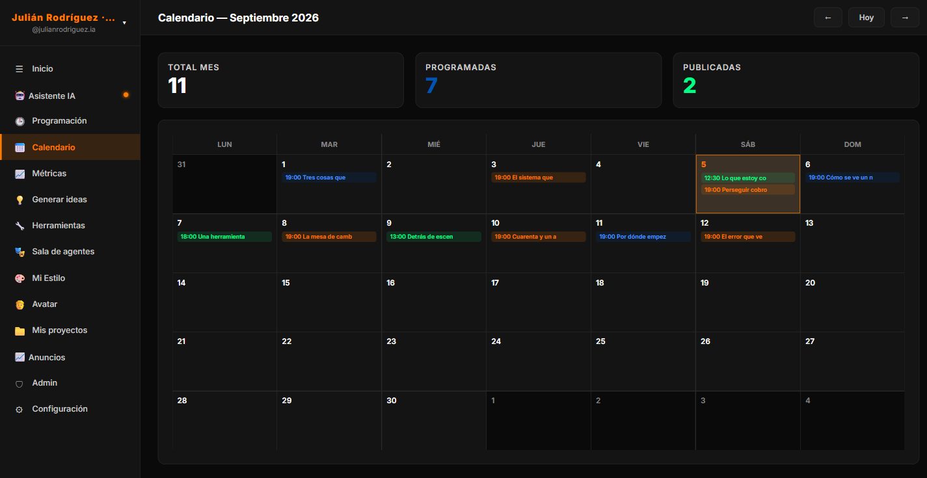
Task: Open event '18:00 Una herramienta'
Action: tap(224, 237)
